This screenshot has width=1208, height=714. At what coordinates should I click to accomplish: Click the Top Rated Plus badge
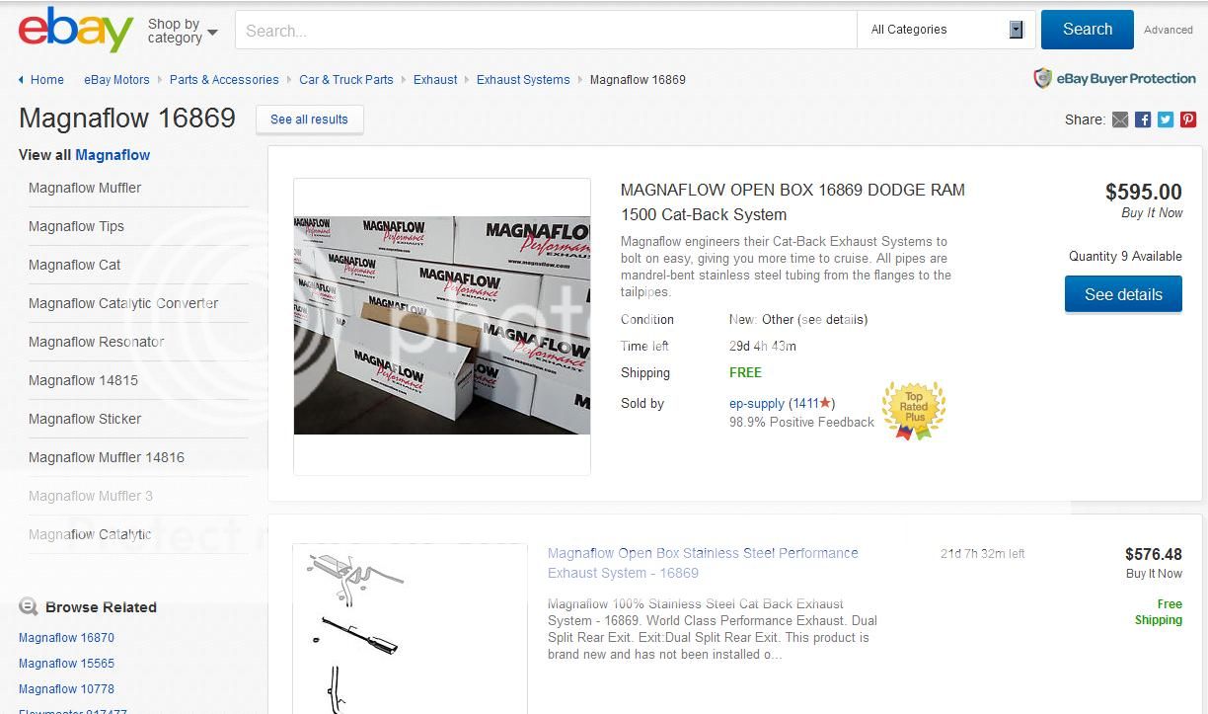tap(913, 410)
